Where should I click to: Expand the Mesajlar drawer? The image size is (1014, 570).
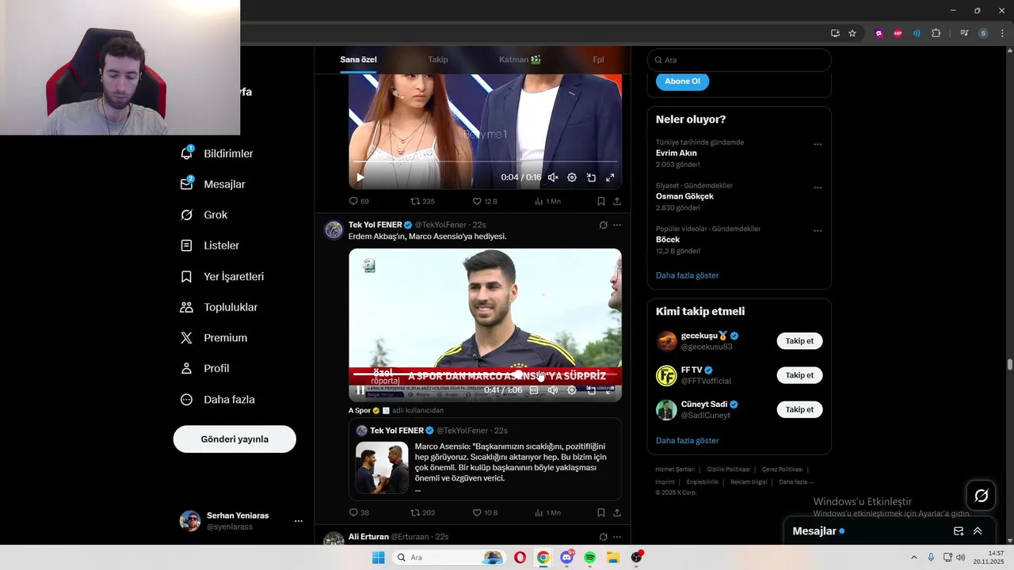(x=978, y=531)
